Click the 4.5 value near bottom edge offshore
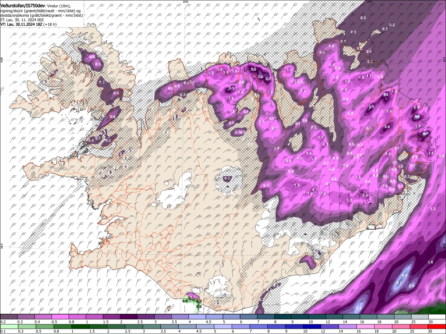The width and height of the screenshot is (446, 334). click(359, 308)
